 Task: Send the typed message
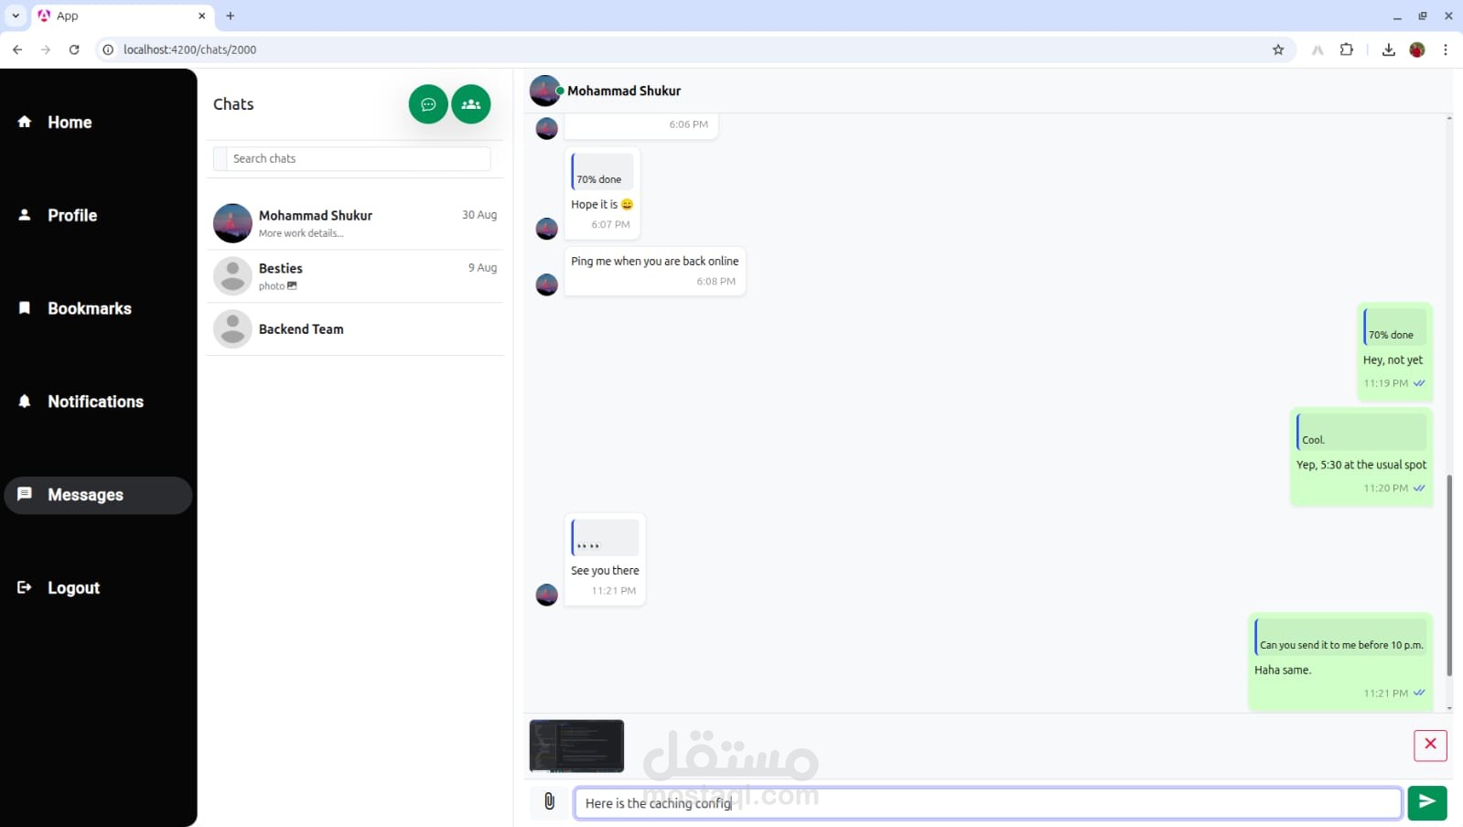pyautogui.click(x=1427, y=802)
